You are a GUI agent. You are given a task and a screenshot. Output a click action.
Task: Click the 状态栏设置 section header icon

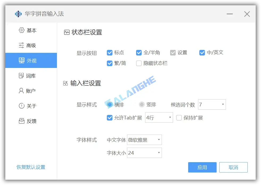click(66, 32)
